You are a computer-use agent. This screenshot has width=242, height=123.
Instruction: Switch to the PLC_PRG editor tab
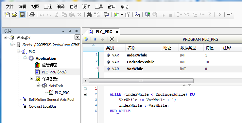point(104,32)
